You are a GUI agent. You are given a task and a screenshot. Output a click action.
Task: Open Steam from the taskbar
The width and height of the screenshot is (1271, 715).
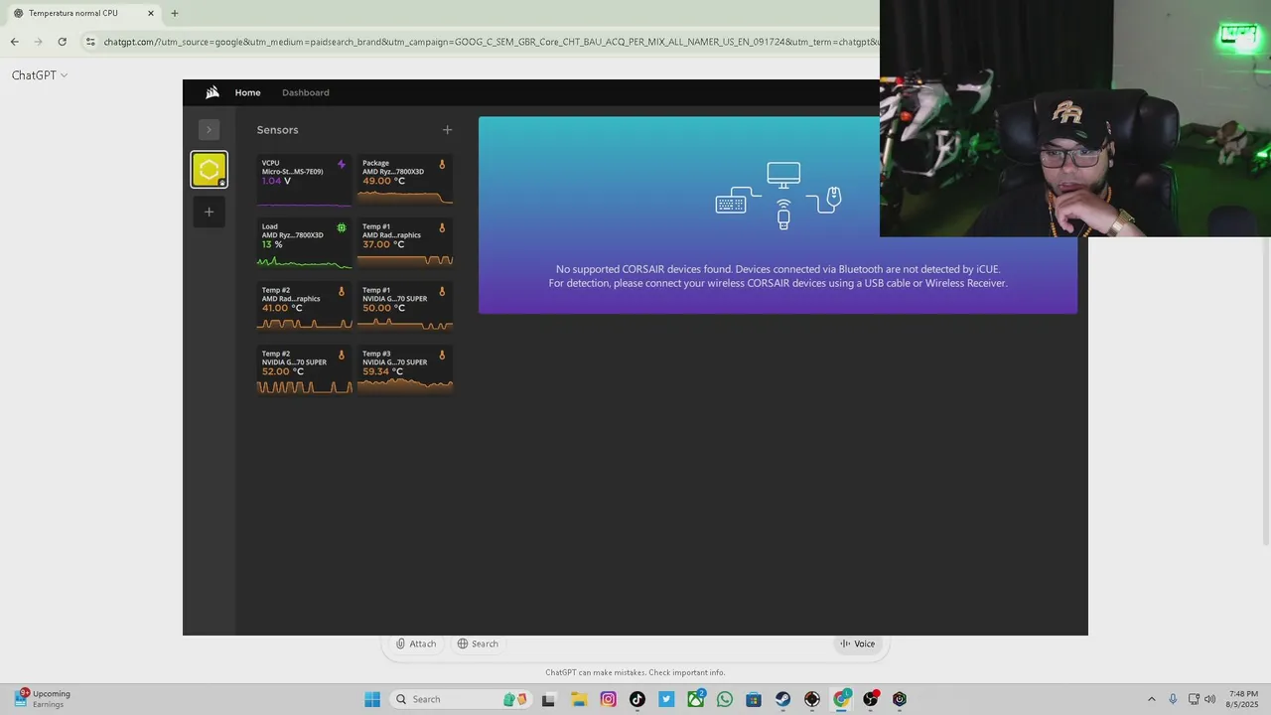[x=783, y=699]
